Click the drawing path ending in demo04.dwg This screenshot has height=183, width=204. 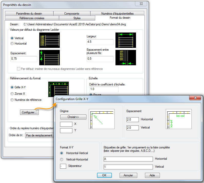(75, 24)
